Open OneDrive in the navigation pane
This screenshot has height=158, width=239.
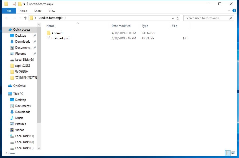pos(19,86)
